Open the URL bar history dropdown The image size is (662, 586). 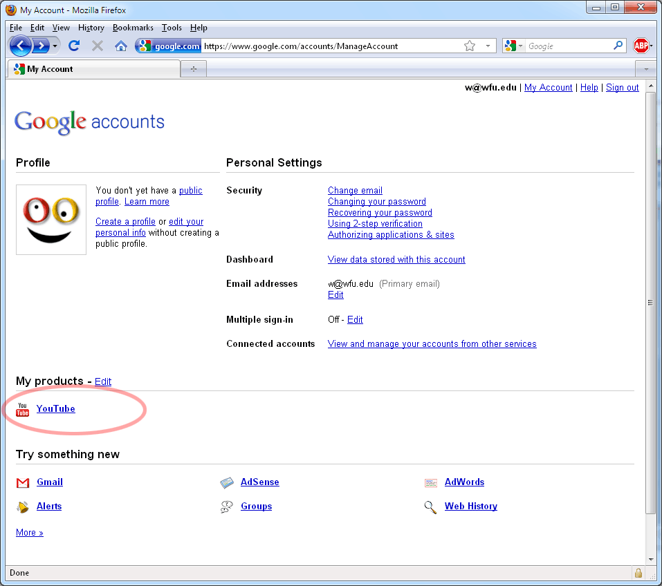coord(488,46)
